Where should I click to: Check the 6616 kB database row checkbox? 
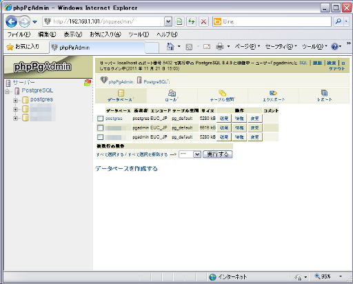pyautogui.click(x=100, y=128)
